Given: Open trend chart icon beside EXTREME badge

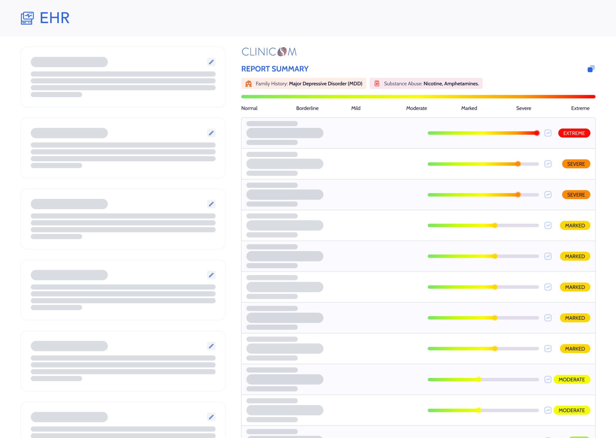Looking at the screenshot, I should click(548, 133).
